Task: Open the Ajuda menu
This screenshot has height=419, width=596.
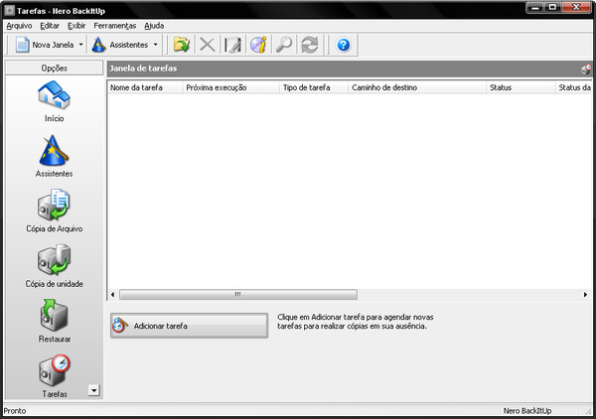Action: (154, 26)
